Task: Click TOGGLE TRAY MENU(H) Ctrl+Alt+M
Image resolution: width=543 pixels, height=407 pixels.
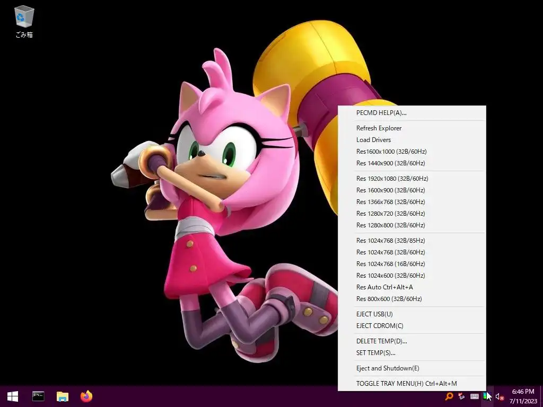Action: click(x=411, y=384)
